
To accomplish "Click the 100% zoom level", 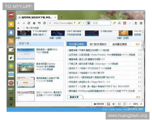I will tap(136, 104).
